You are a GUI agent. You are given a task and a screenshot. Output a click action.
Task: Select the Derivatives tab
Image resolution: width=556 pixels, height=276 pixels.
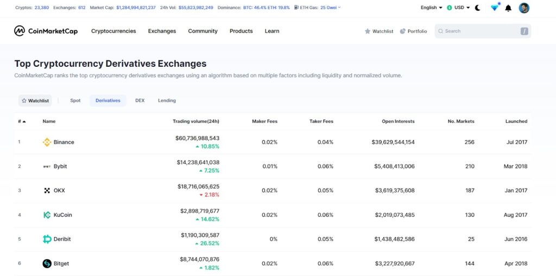[x=108, y=101]
